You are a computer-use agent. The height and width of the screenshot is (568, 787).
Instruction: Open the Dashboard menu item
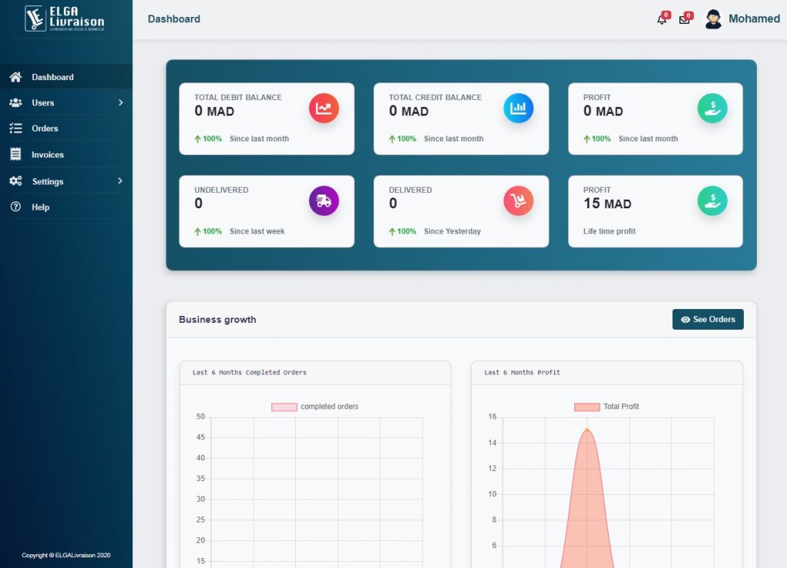coord(66,77)
